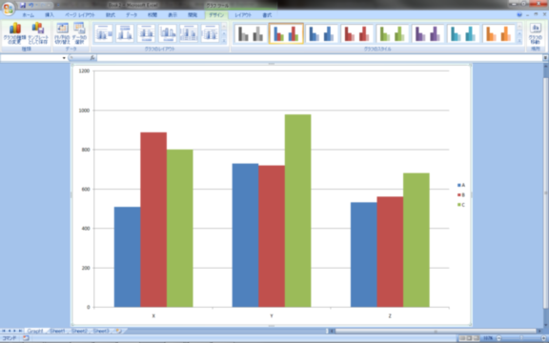Open the Name Box dropdown arrow
549x343 pixels.
[x=64, y=58]
